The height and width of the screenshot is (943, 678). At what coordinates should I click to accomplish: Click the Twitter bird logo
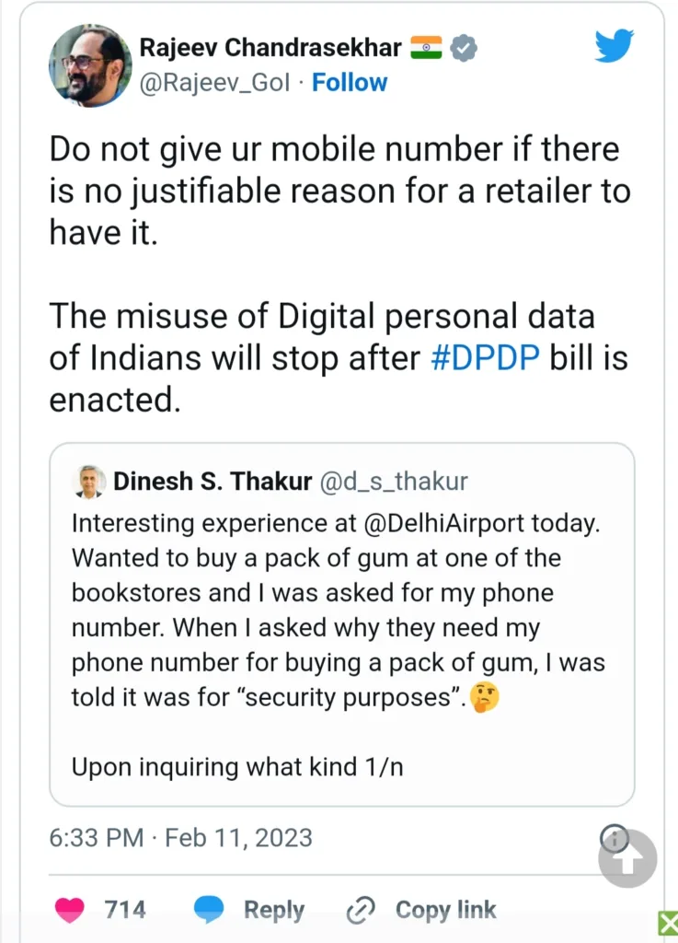pos(614,46)
